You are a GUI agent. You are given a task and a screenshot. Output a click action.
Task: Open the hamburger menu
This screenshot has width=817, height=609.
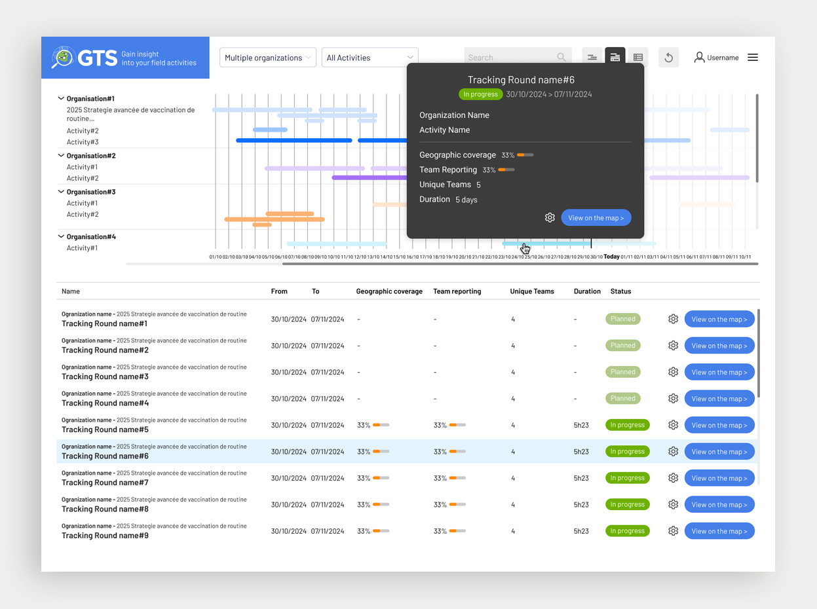753,58
